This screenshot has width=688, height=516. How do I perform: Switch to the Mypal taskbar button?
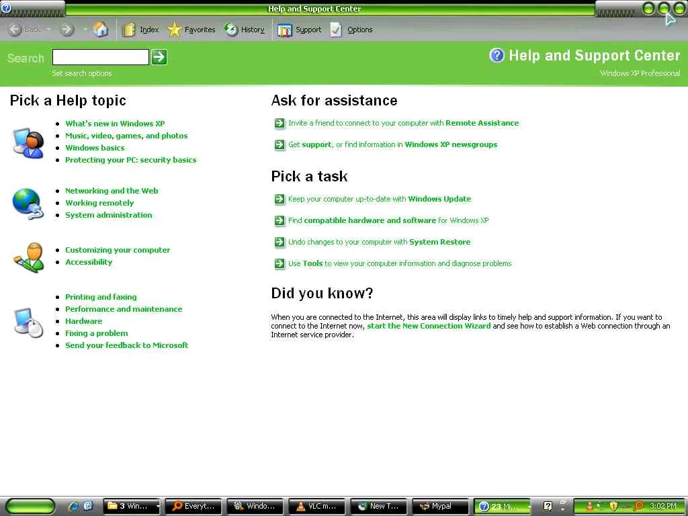(x=441, y=507)
